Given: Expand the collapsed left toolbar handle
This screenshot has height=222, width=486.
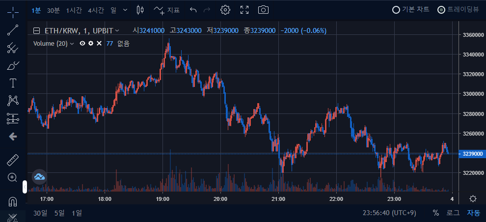Looking at the screenshot, I should pos(25,187).
